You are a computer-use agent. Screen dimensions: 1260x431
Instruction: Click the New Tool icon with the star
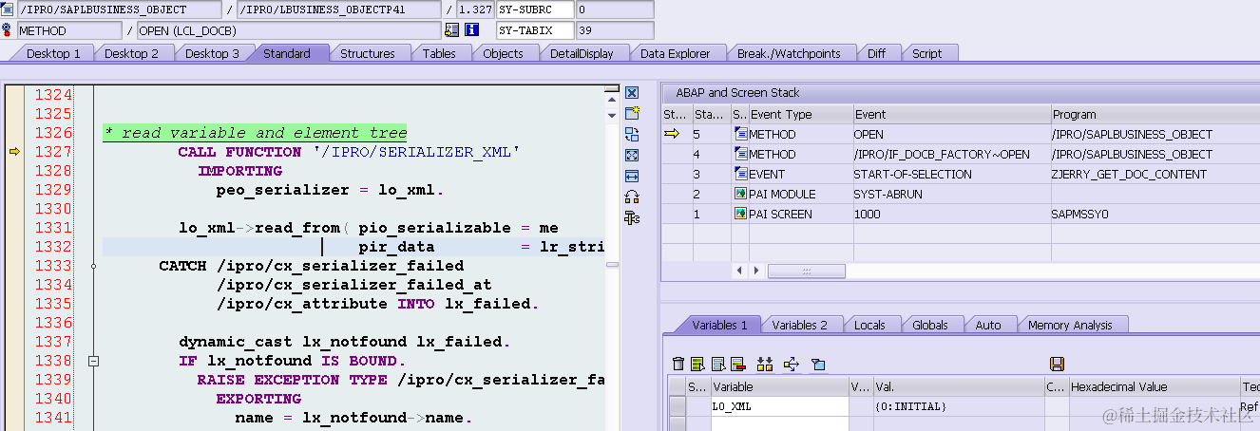632,113
